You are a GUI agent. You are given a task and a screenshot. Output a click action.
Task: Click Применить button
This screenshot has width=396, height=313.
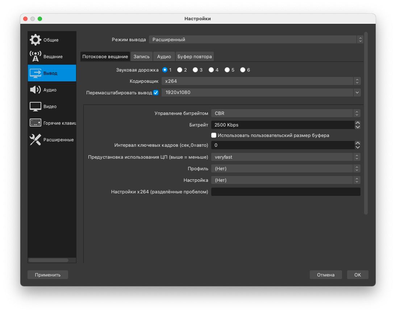point(48,275)
